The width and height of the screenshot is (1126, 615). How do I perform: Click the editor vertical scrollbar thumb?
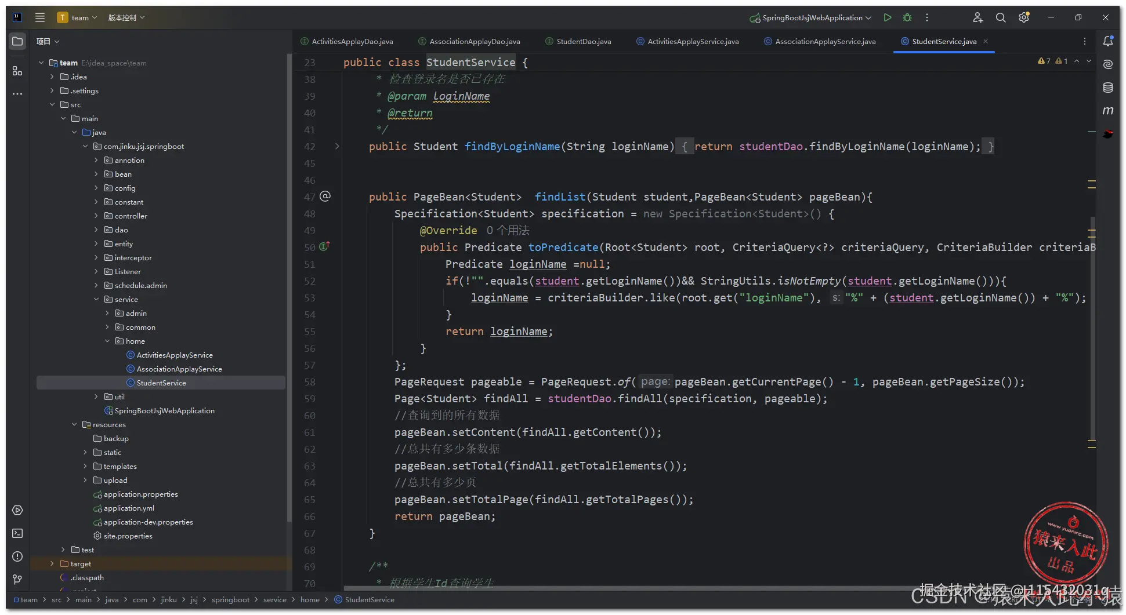coord(1093,327)
